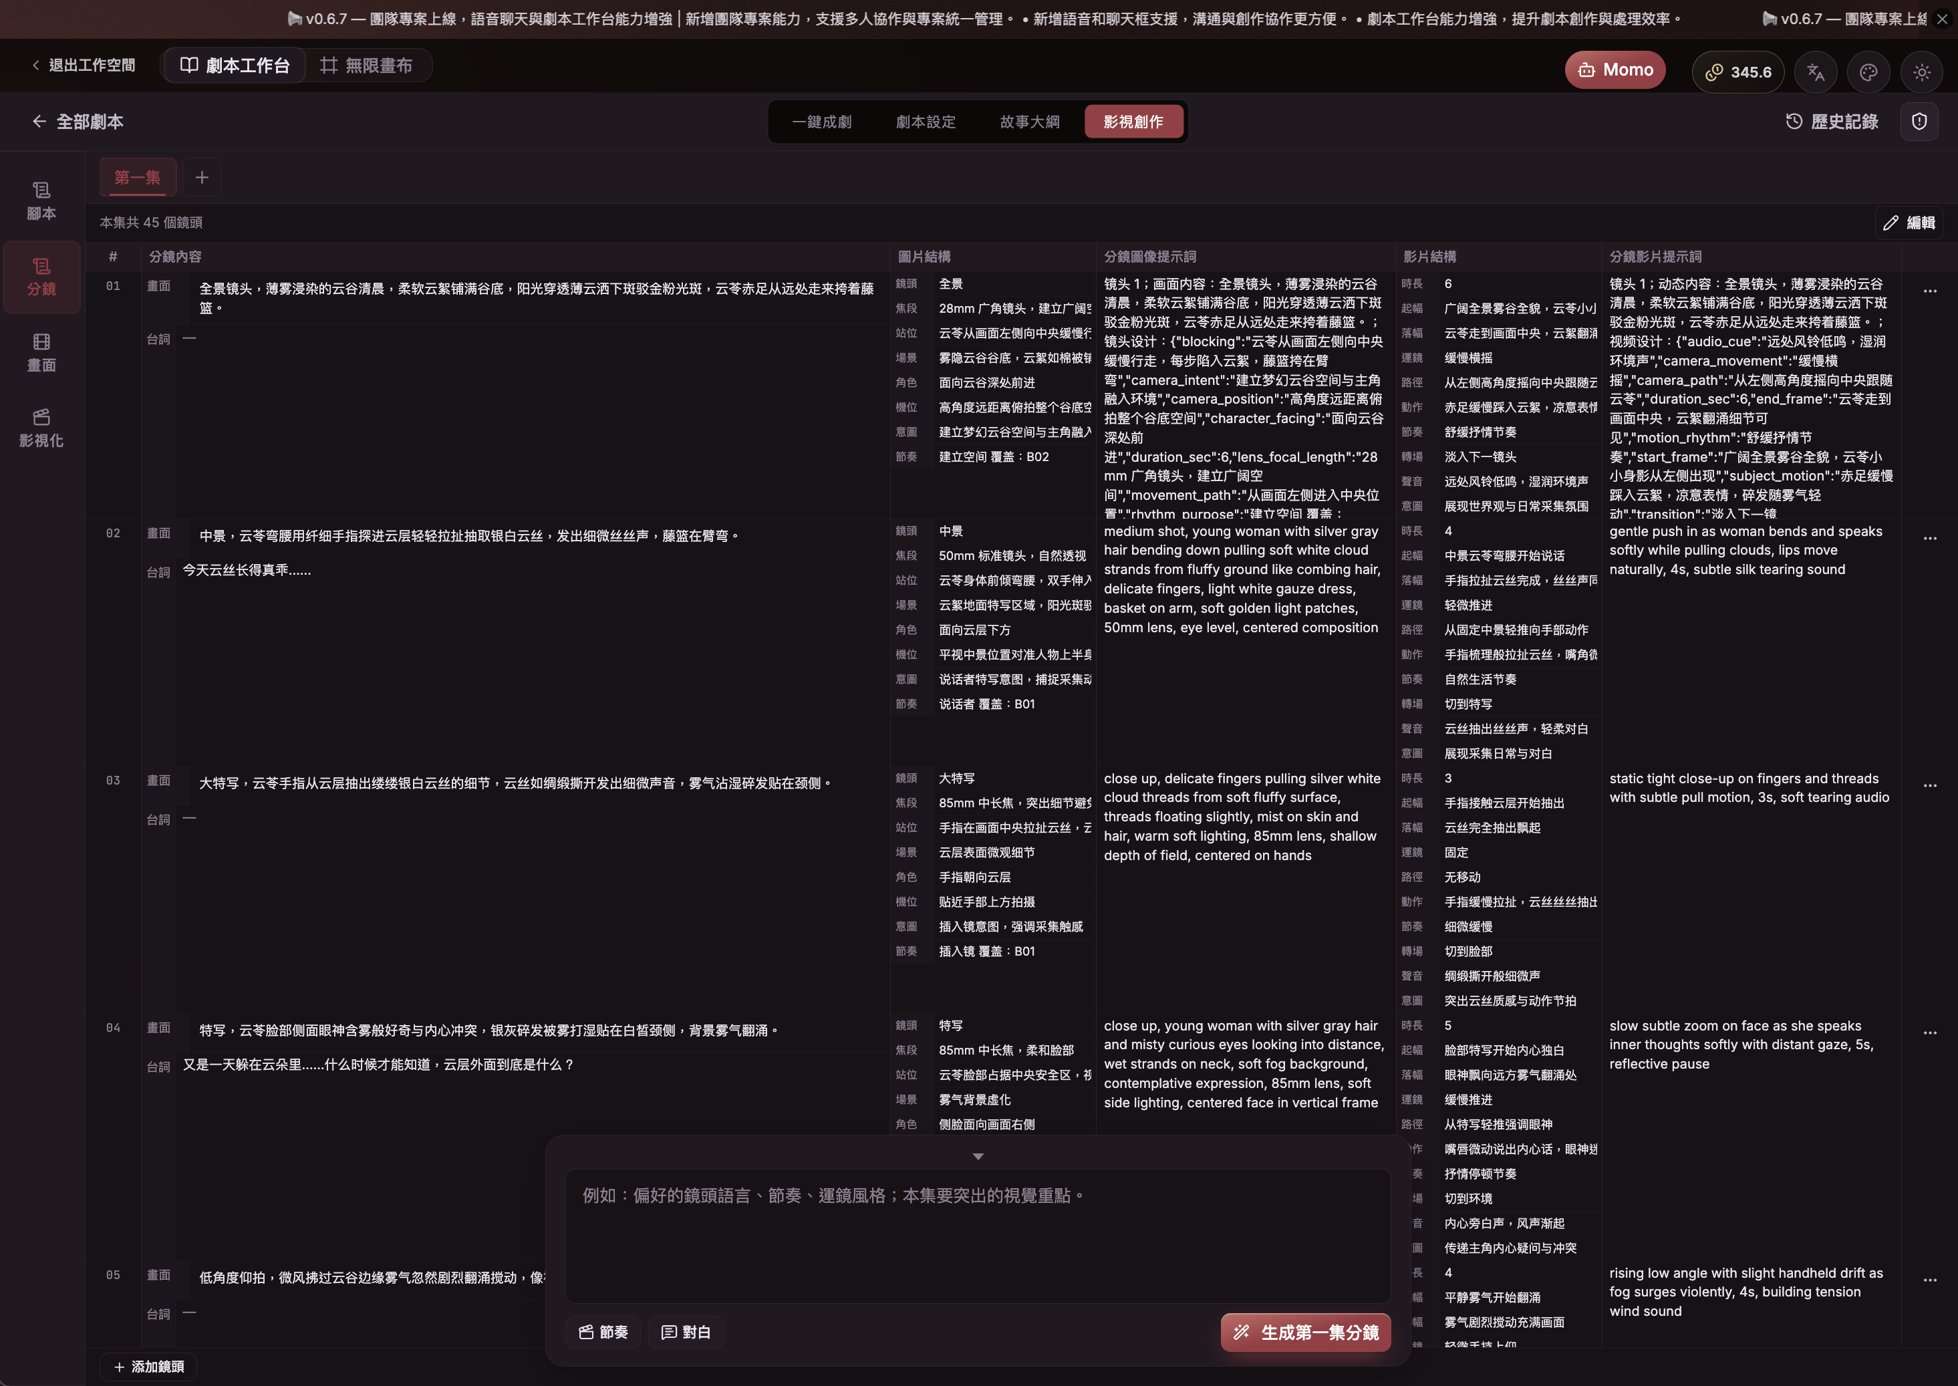
Task: Collapse the prompt panel with down arrow
Action: click(x=978, y=1156)
